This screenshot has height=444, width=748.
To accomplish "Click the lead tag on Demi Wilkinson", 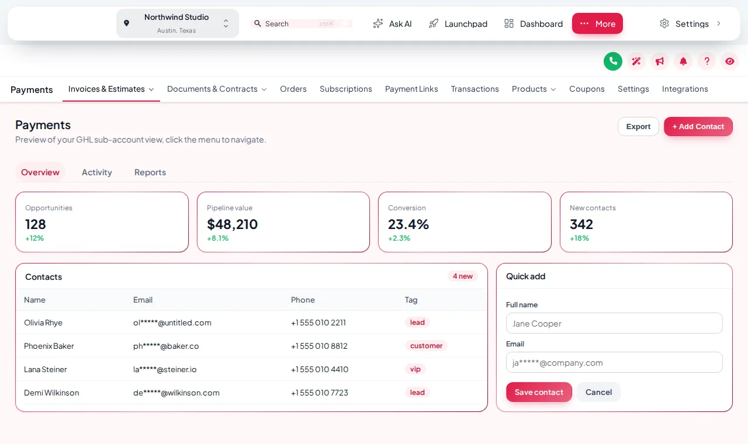I will point(417,393).
